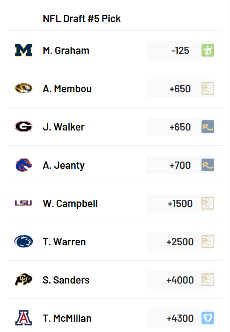Click the Georgia logo beside J. Walker
Viewport: 230px width, 332px height.
(x=23, y=127)
